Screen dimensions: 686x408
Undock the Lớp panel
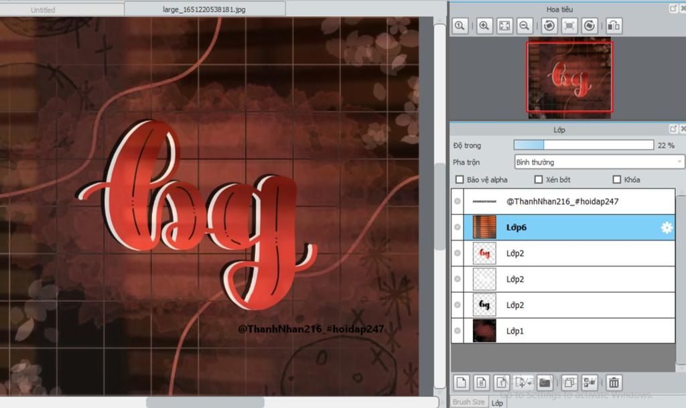[673, 129]
